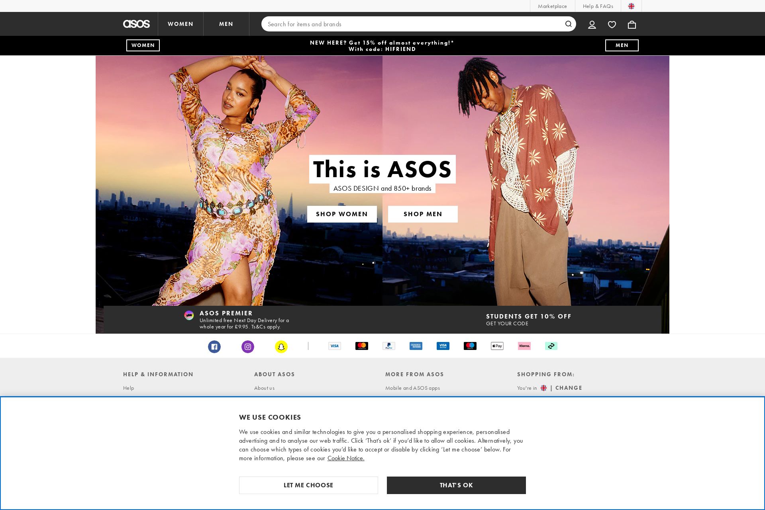Click the American Express icon
The height and width of the screenshot is (510, 765).
416,346
